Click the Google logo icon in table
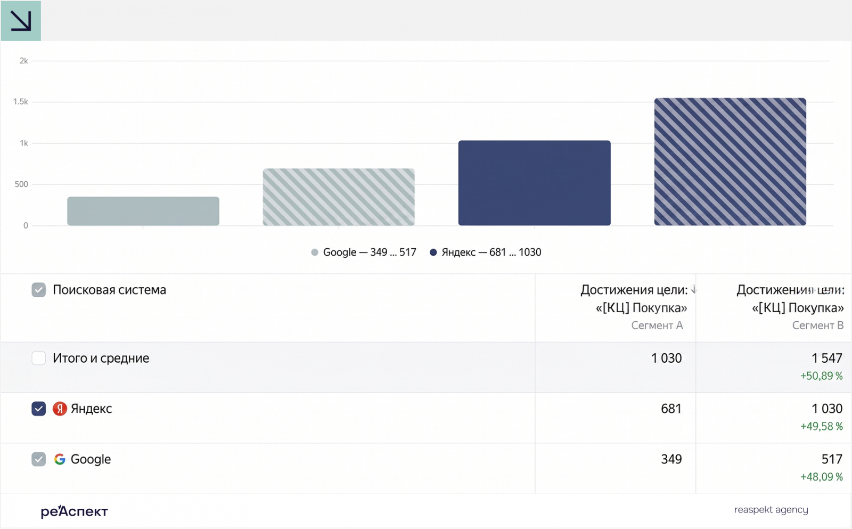This screenshot has height=529, width=852. [x=60, y=459]
